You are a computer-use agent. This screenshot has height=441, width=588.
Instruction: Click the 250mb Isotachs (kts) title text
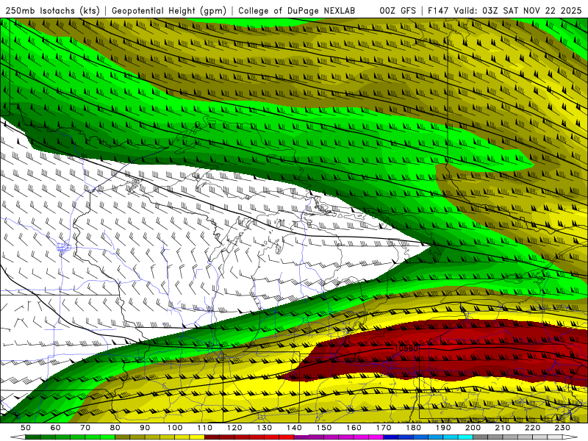coord(54,10)
